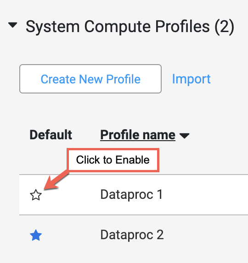The image size is (248, 263).
Task: Click the Create New Profile button
Action: point(90,79)
